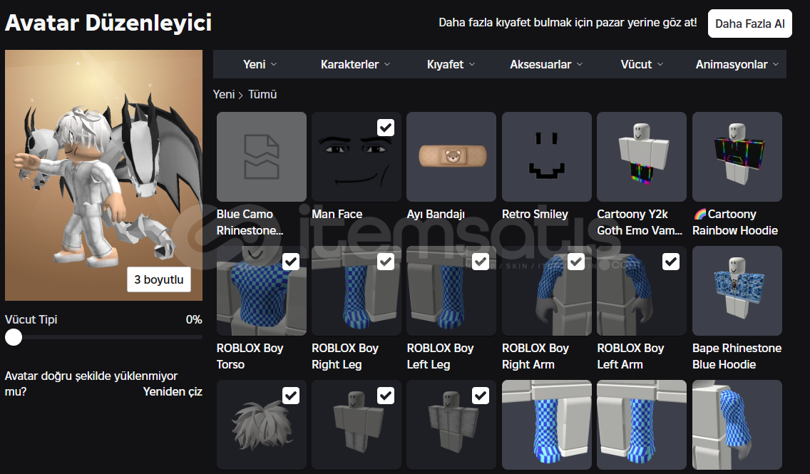This screenshot has width=810, height=474.
Task: Click the ROBLOX Boy Right Arm thumbnail
Action: [547, 291]
